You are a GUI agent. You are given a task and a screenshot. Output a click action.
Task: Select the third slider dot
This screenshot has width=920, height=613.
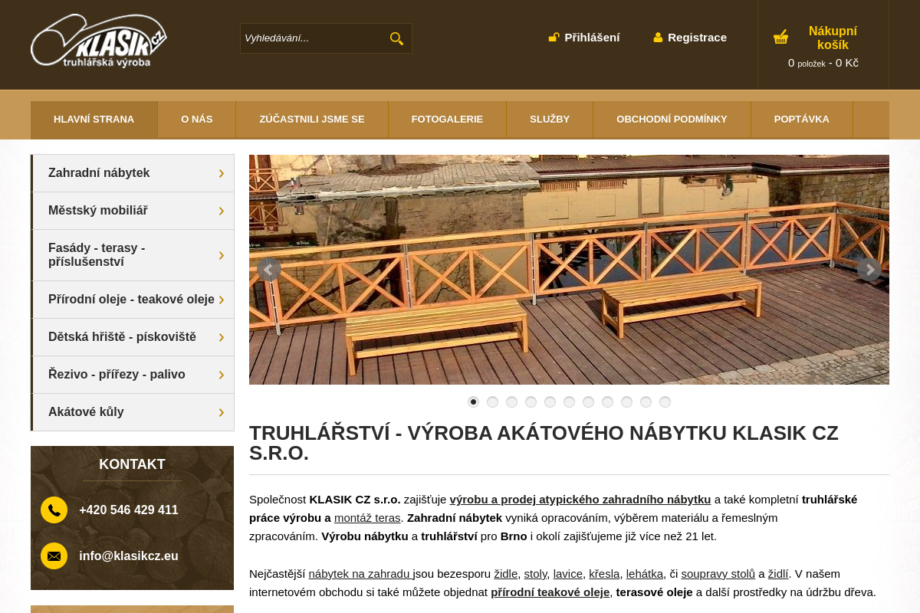pos(511,402)
